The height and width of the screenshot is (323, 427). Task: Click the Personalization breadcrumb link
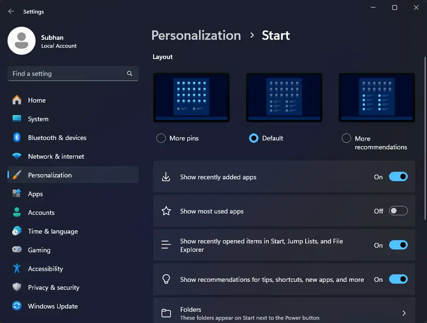(x=196, y=36)
